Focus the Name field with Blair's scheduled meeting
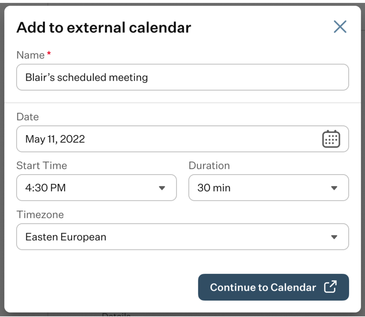365x317 pixels. click(183, 77)
